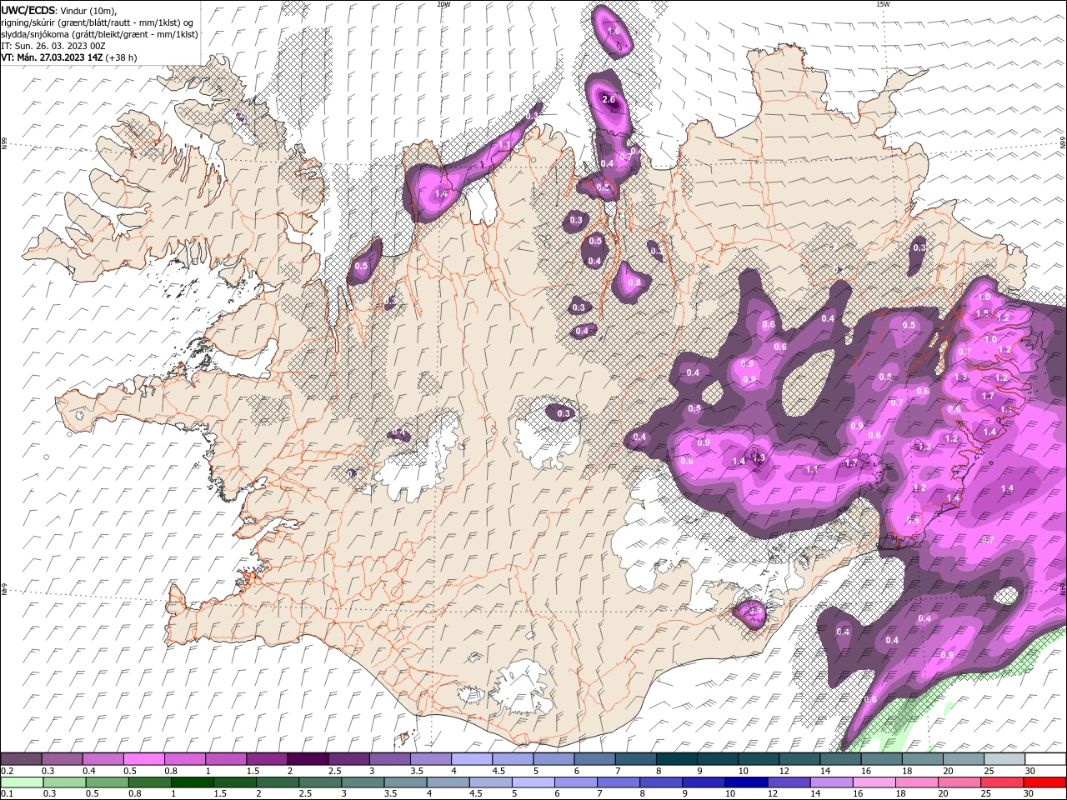The image size is (1067, 800).
Task: Pick the white swatch labeled 30 in the upper legend row
Action: click(x=1045, y=759)
